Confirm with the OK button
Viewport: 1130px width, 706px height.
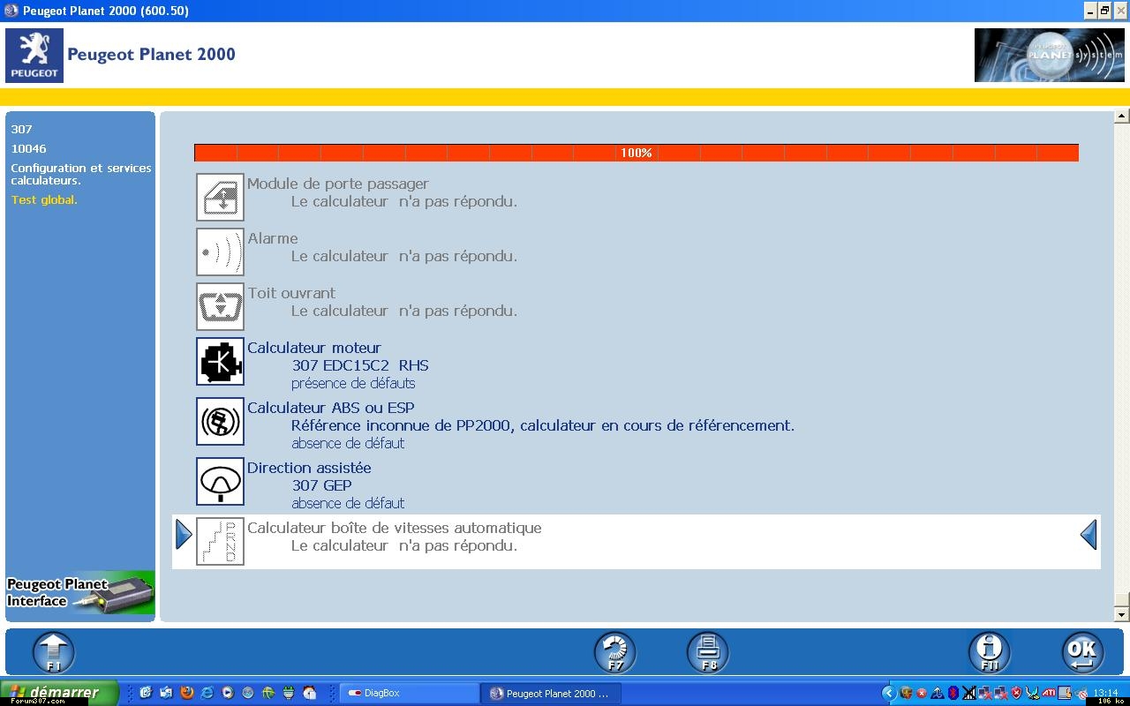point(1082,654)
